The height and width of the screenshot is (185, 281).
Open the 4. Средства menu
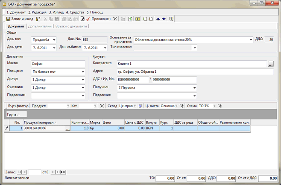click(75, 12)
